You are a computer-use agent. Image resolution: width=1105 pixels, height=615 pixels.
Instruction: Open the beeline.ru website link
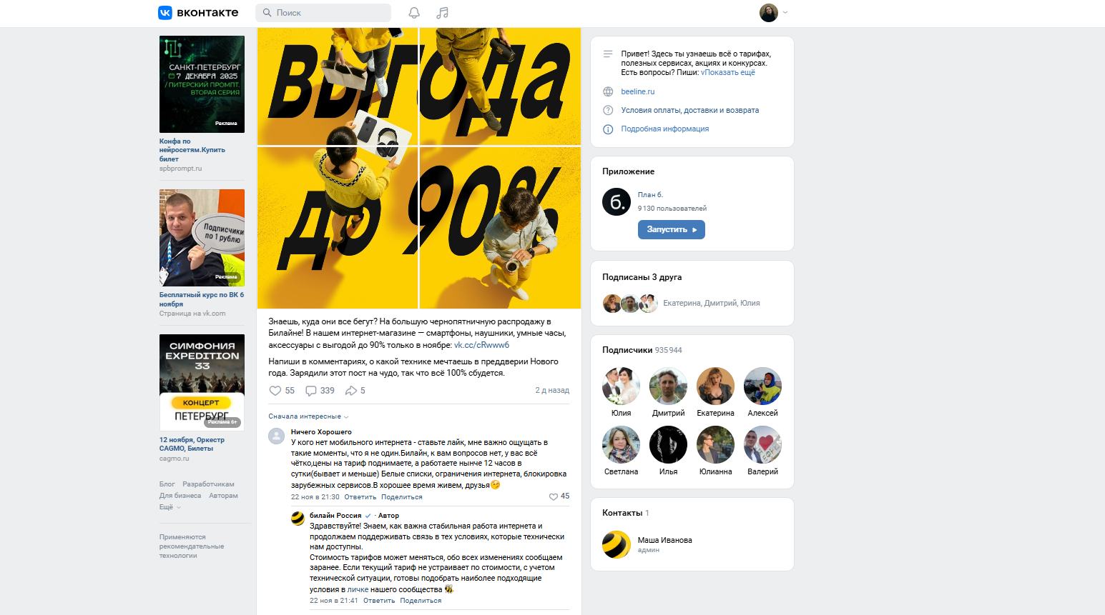tap(637, 91)
